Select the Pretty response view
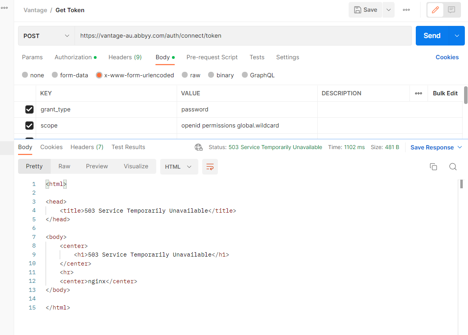This screenshot has width=468, height=335. (x=34, y=166)
